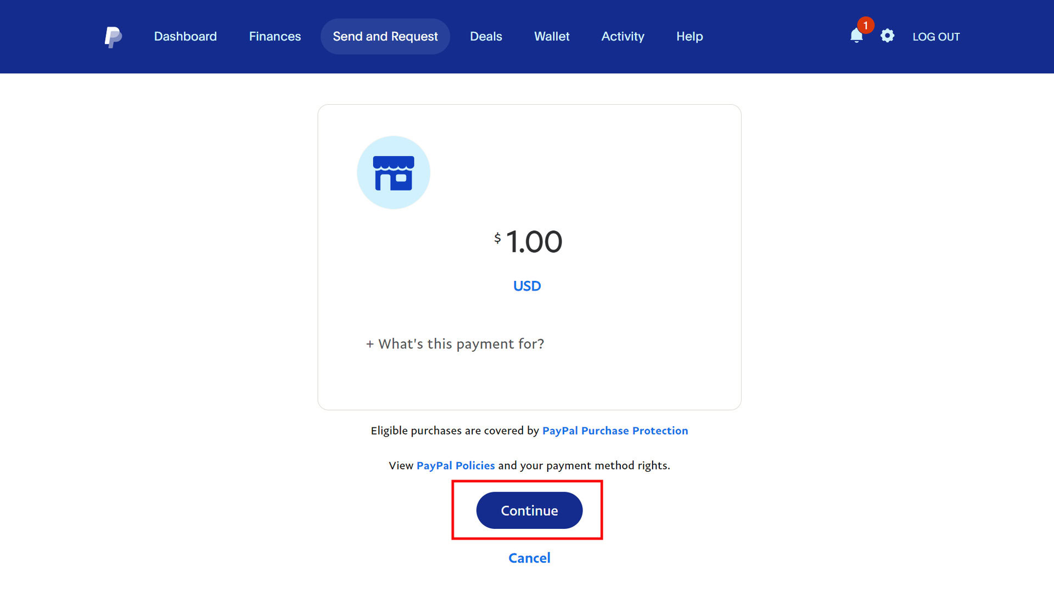The image size is (1054, 592).
Task: Open the Help menu item
Action: tap(689, 36)
